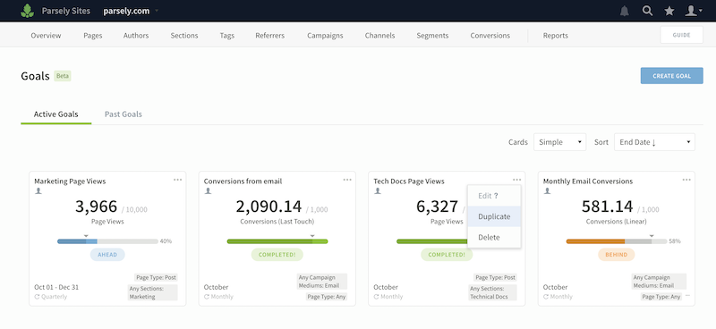Open the Authors navigation item

tap(136, 35)
